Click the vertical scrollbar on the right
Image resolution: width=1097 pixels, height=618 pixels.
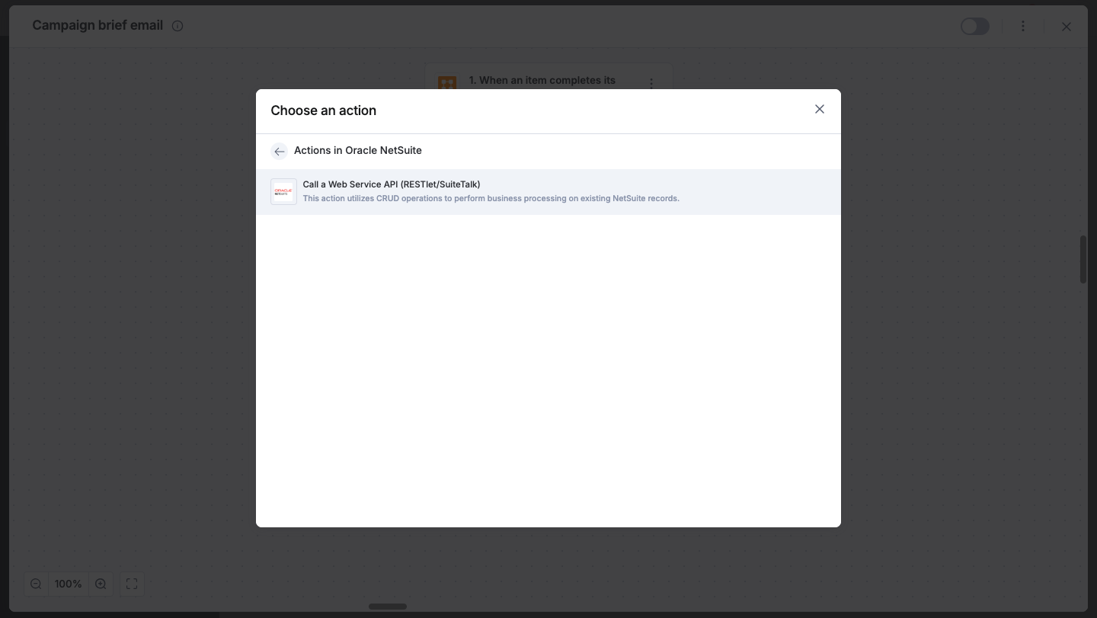click(x=1083, y=260)
